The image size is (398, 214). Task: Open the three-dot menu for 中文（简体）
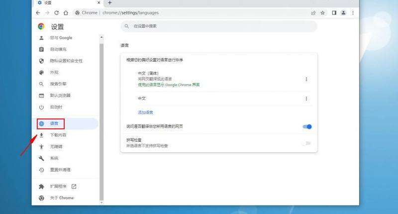[x=306, y=79]
